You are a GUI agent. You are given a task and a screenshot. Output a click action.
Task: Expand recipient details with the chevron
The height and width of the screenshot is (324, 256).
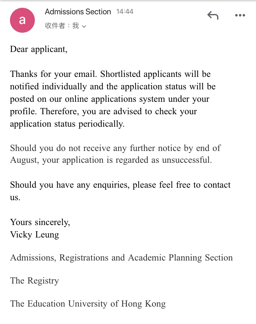click(84, 26)
